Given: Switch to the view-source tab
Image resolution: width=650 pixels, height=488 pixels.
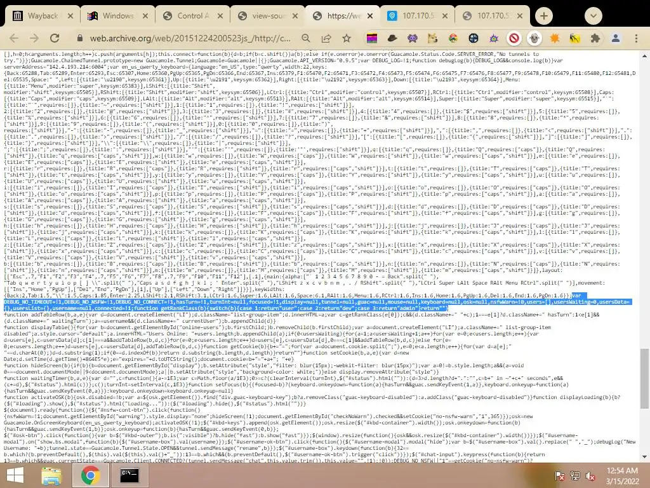Looking at the screenshot, I should [x=267, y=16].
